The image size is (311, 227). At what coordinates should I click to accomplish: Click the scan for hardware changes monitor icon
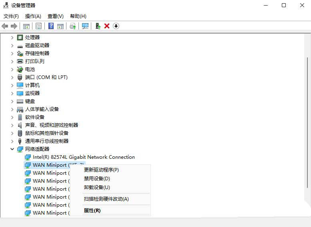click(x=85, y=26)
